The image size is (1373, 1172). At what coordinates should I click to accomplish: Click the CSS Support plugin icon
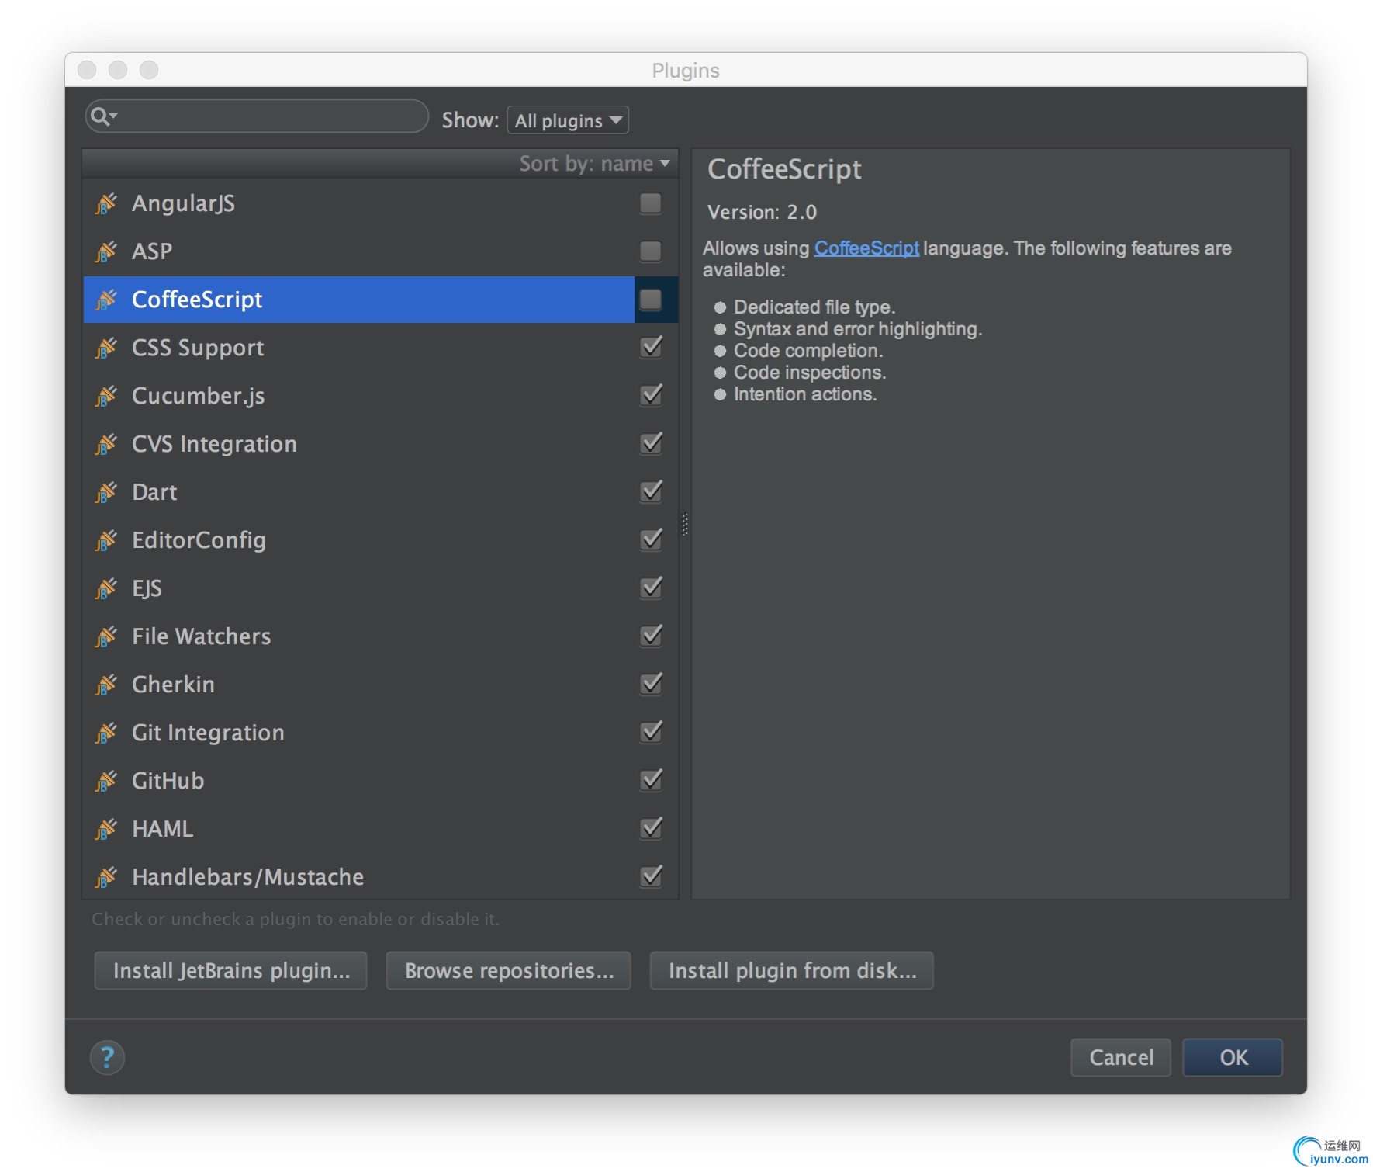tap(106, 348)
